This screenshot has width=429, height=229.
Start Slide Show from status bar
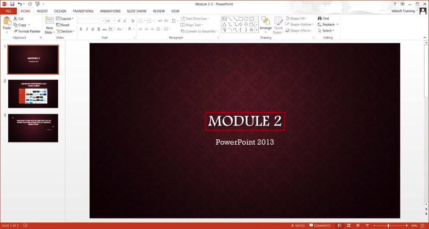coord(367,226)
